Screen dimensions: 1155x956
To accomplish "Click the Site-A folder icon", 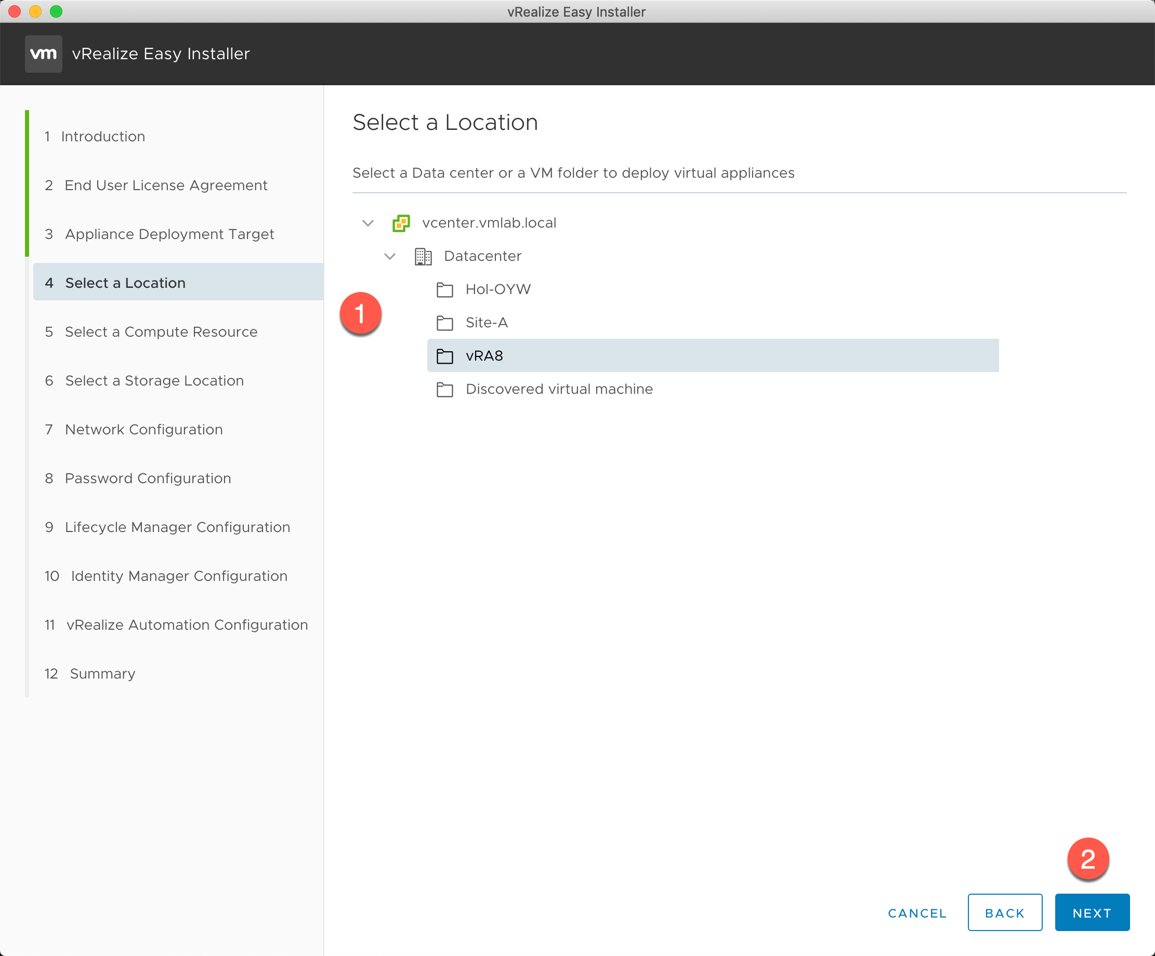I will 444,323.
